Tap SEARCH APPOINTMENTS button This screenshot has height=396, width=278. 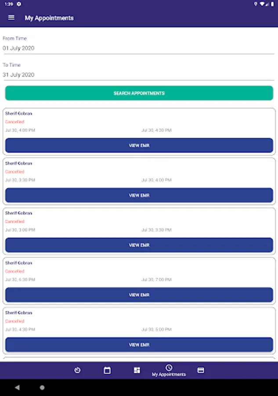tap(139, 93)
